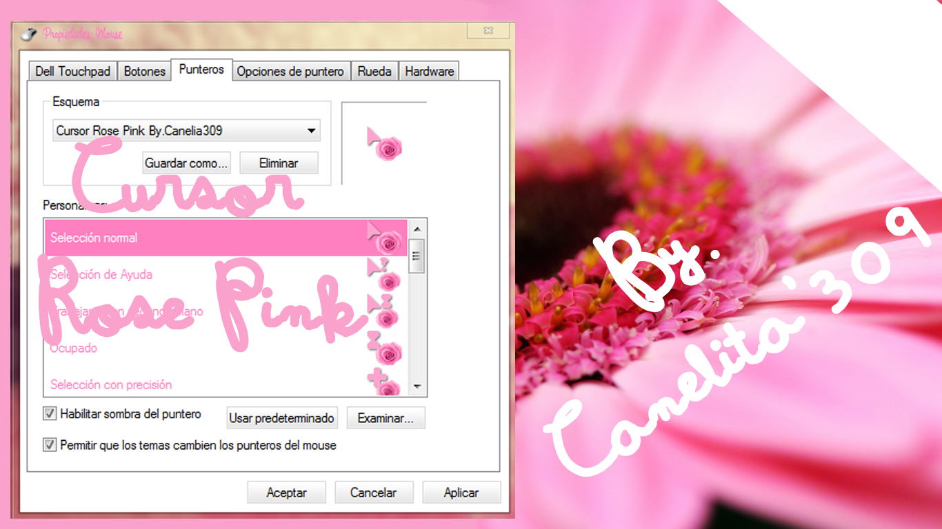Switch to the Rueda tab
The width and height of the screenshot is (942, 529).
(374, 70)
